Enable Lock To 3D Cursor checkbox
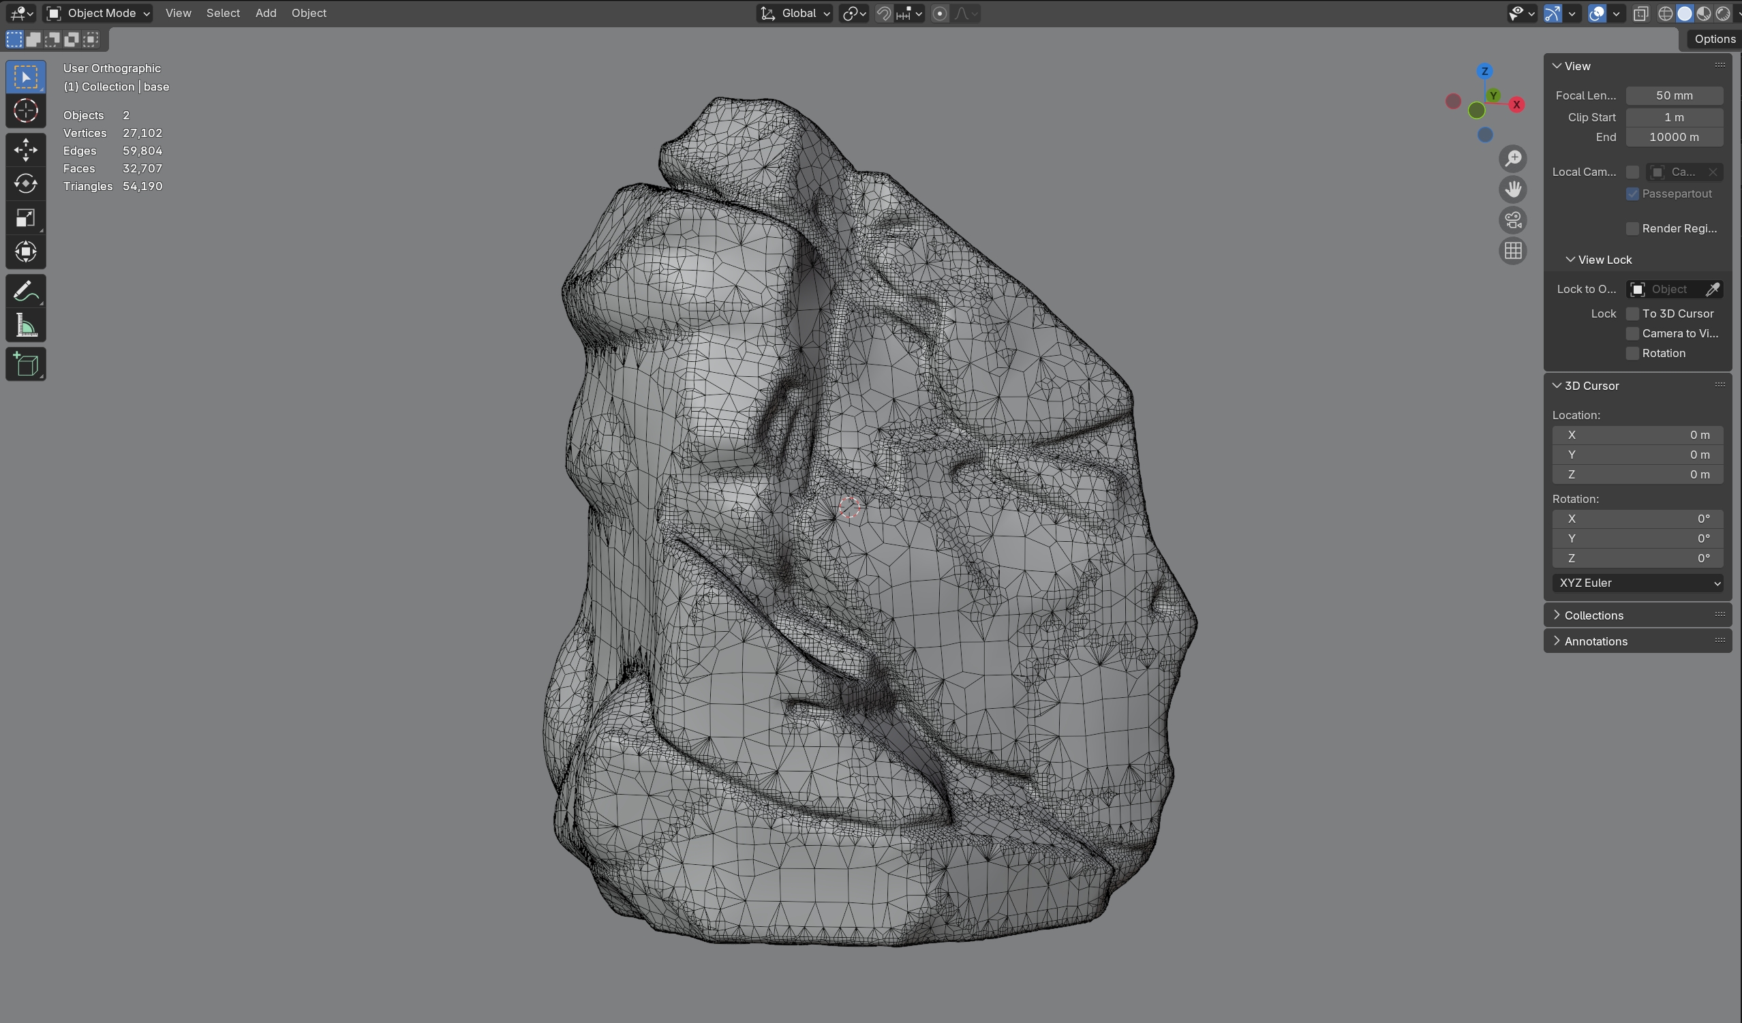 click(x=1632, y=314)
